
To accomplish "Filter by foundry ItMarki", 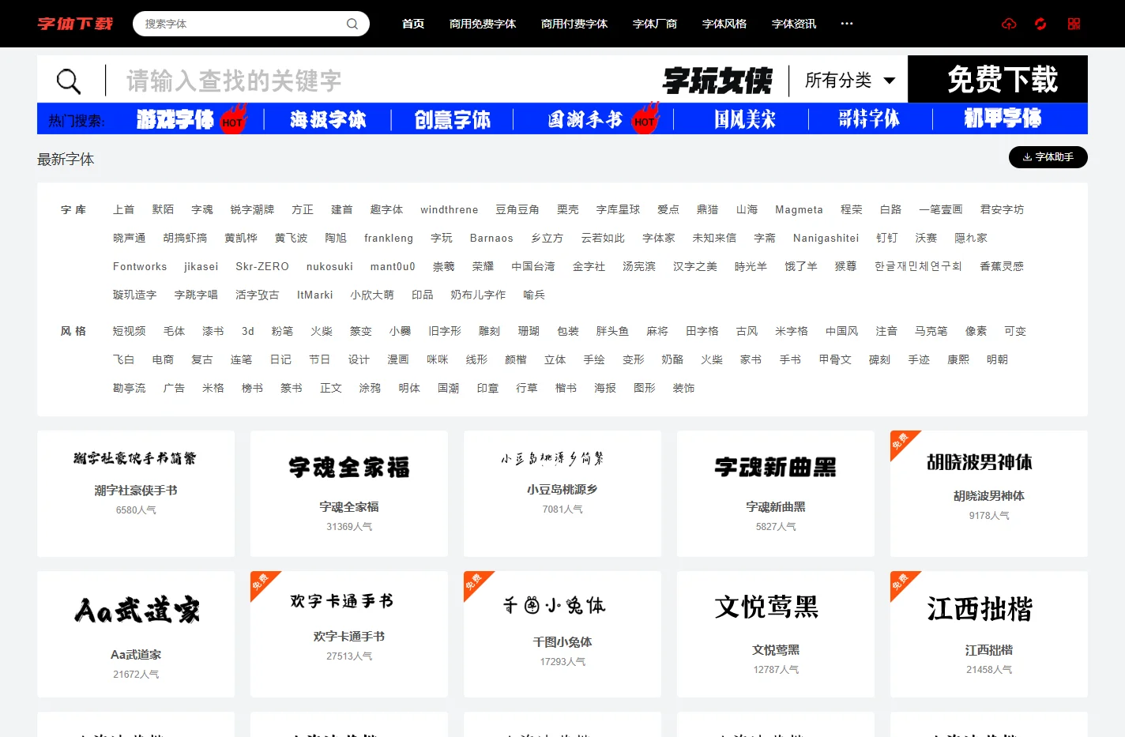I will 315,295.
